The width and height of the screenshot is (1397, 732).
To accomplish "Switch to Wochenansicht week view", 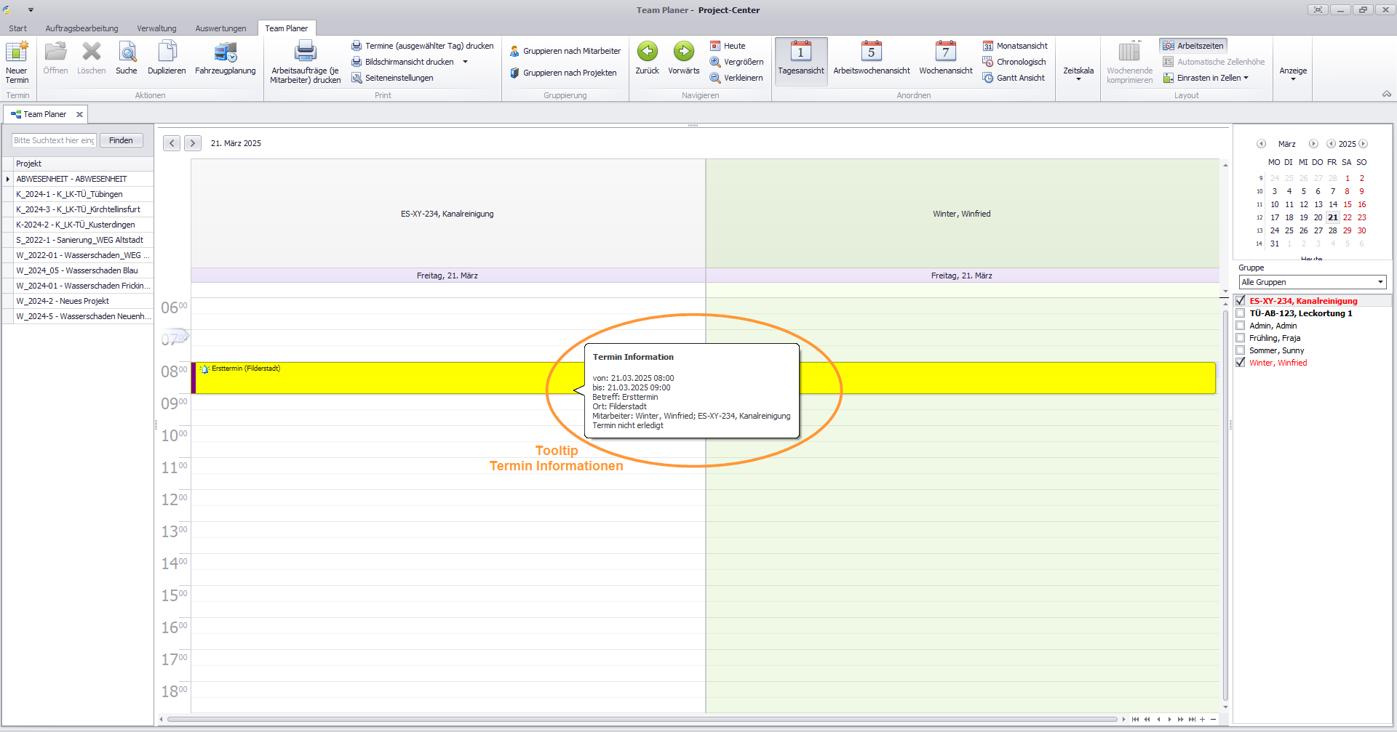I will click(945, 58).
